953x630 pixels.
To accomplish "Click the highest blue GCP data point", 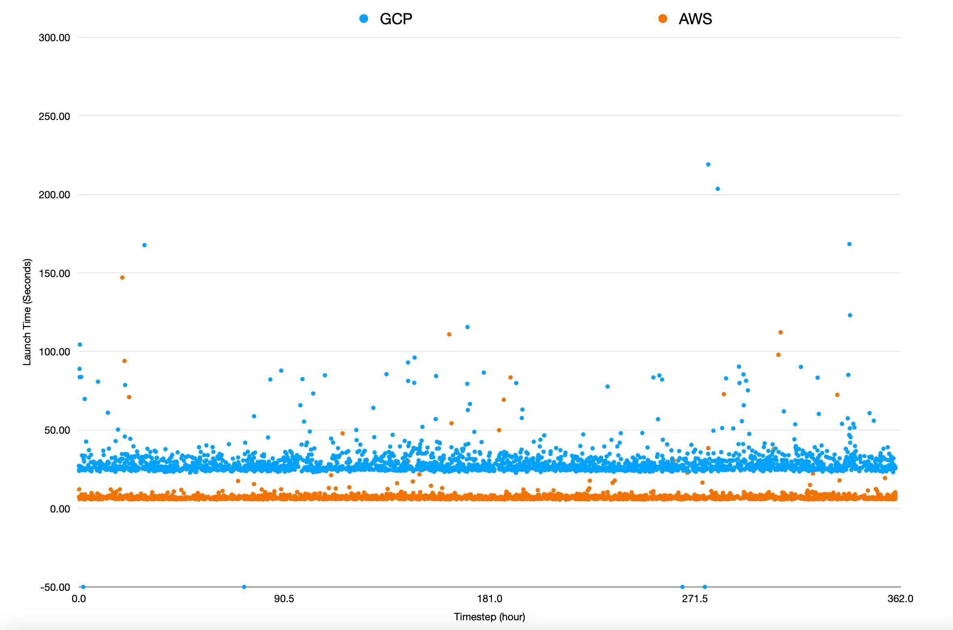I will coord(708,164).
